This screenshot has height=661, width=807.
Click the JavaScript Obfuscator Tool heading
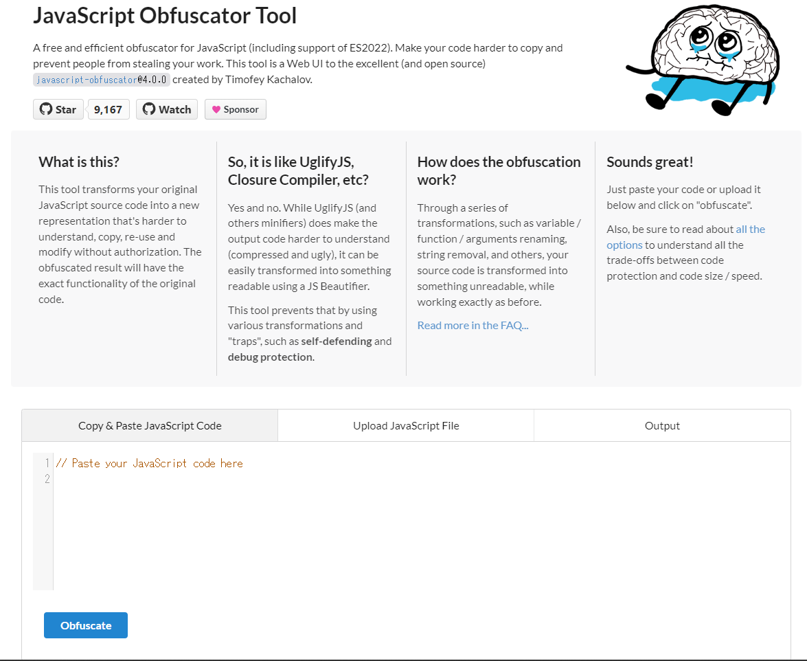click(x=164, y=15)
